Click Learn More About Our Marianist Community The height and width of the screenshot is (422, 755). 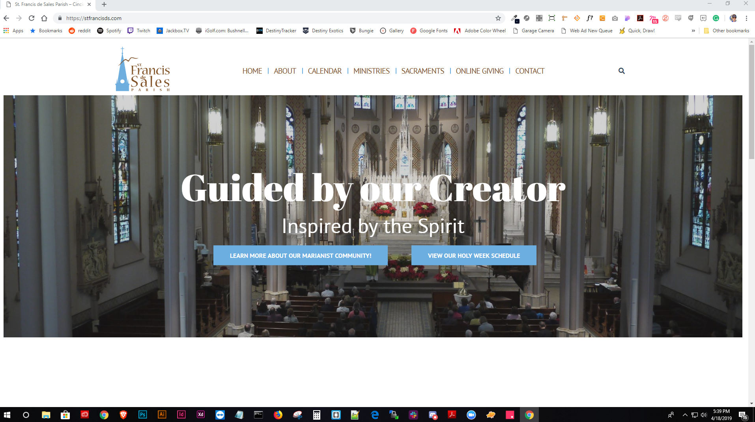click(x=300, y=255)
